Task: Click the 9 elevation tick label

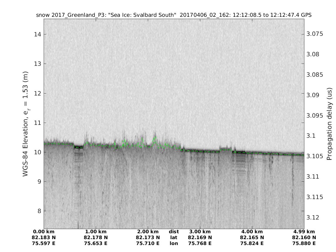Action: pyautogui.click(x=39, y=181)
